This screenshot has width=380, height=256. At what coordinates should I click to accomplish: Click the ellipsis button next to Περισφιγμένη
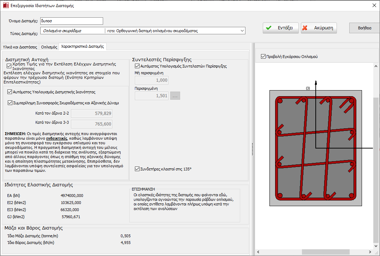tap(175, 95)
